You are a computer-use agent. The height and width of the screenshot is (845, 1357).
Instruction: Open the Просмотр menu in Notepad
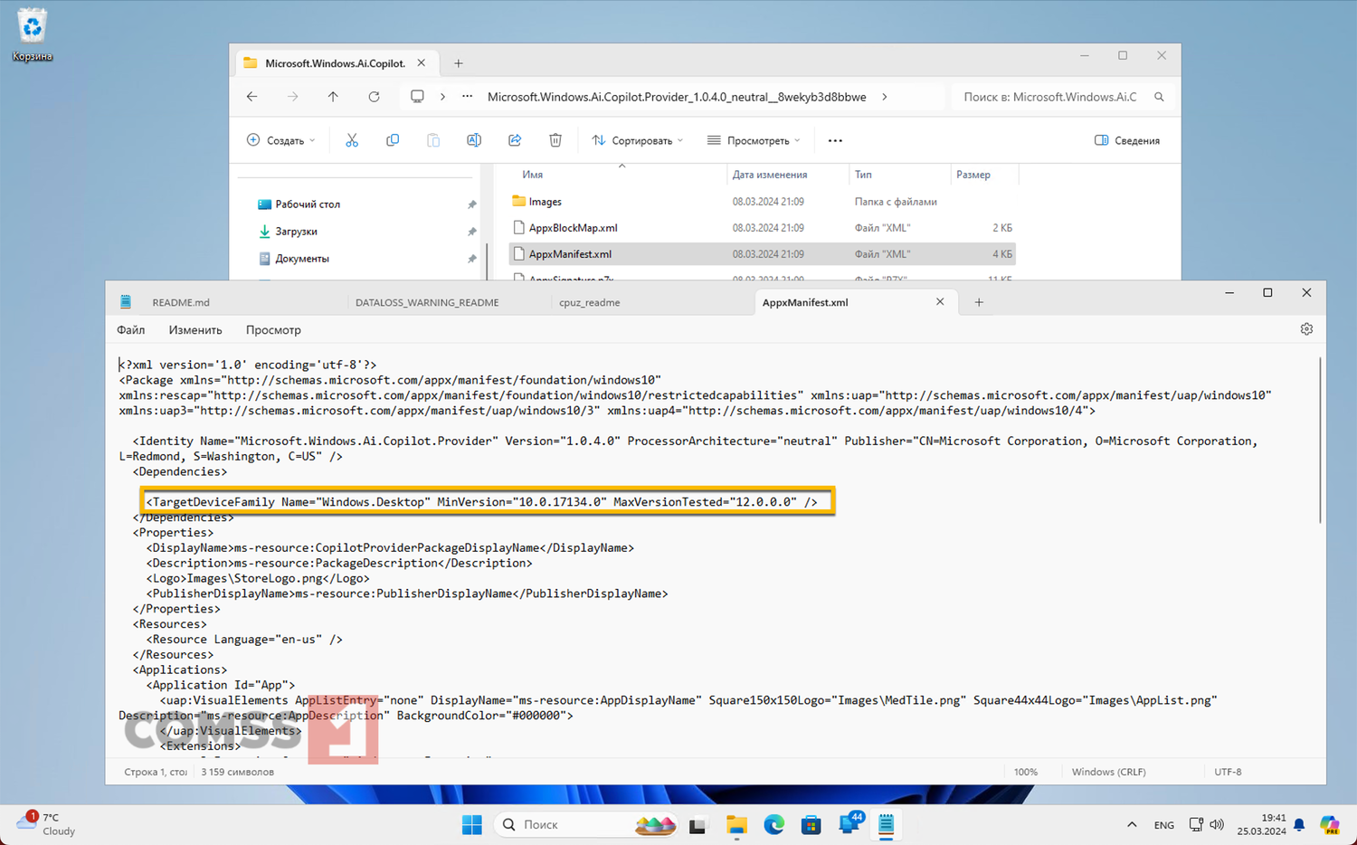273,330
